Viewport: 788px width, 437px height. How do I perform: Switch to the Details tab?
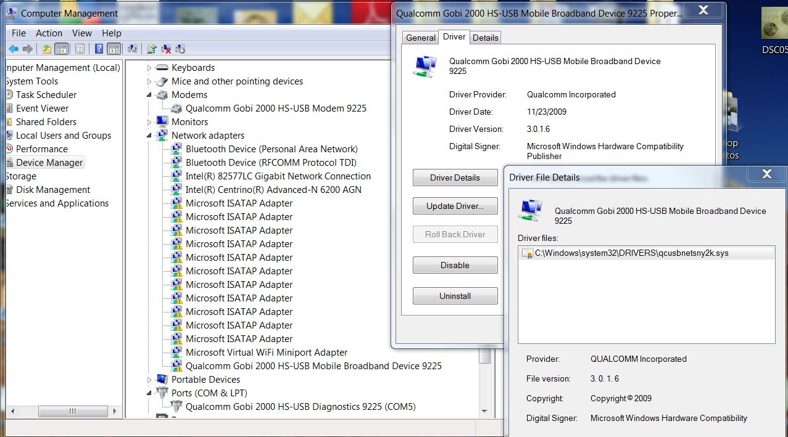point(486,38)
